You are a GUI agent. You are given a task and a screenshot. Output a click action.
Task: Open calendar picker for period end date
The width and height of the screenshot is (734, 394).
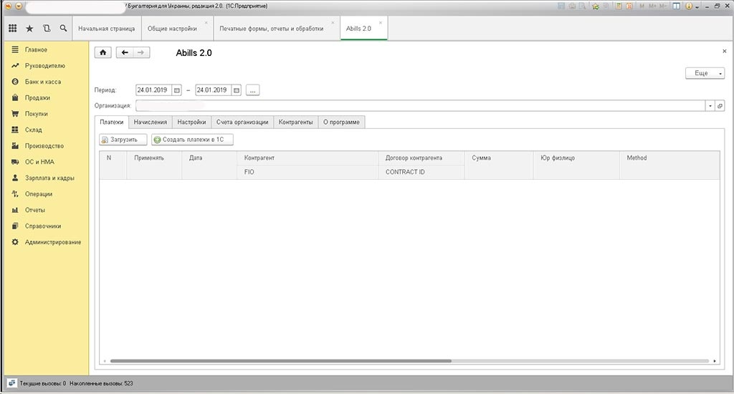[x=236, y=90]
